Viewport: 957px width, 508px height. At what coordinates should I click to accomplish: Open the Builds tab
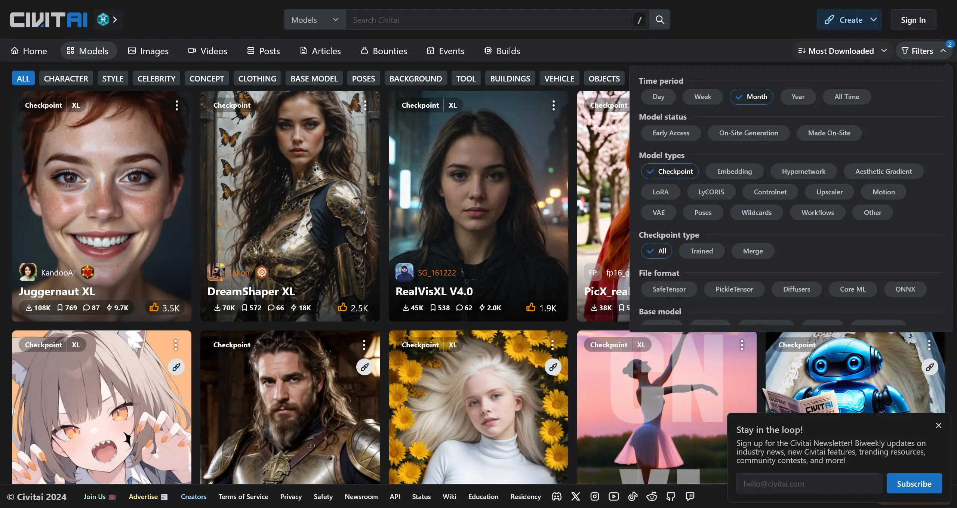click(x=502, y=51)
